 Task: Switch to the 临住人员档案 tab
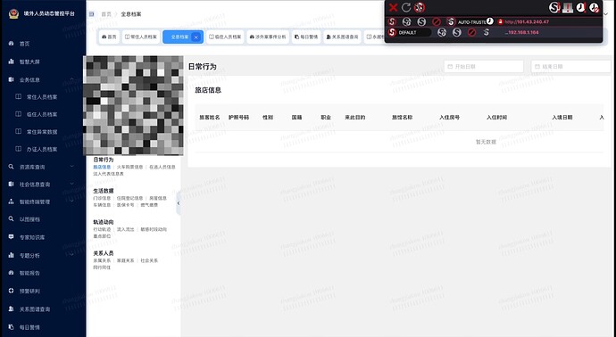pyautogui.click(x=225, y=37)
